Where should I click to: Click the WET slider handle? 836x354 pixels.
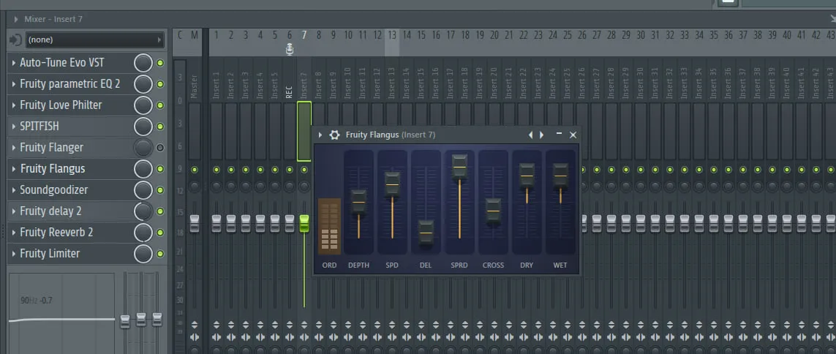pos(560,176)
